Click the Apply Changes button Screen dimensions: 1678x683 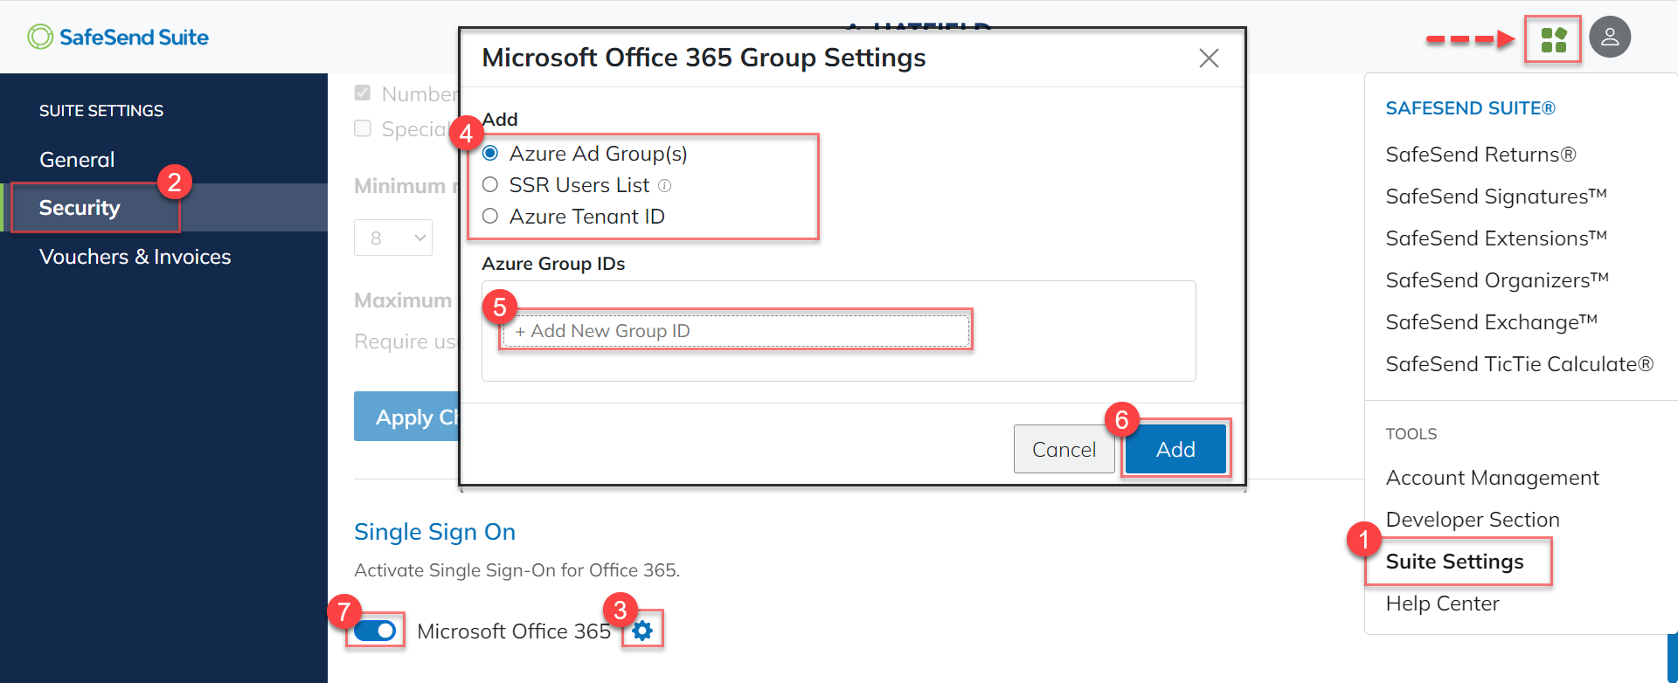click(x=406, y=417)
